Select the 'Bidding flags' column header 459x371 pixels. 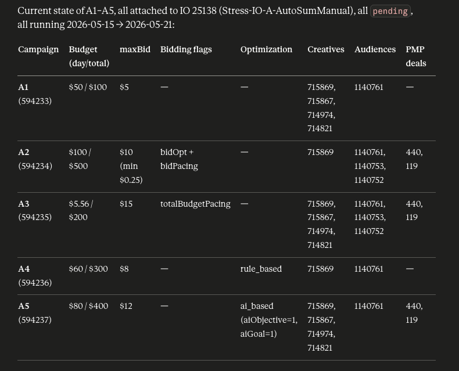coord(186,49)
